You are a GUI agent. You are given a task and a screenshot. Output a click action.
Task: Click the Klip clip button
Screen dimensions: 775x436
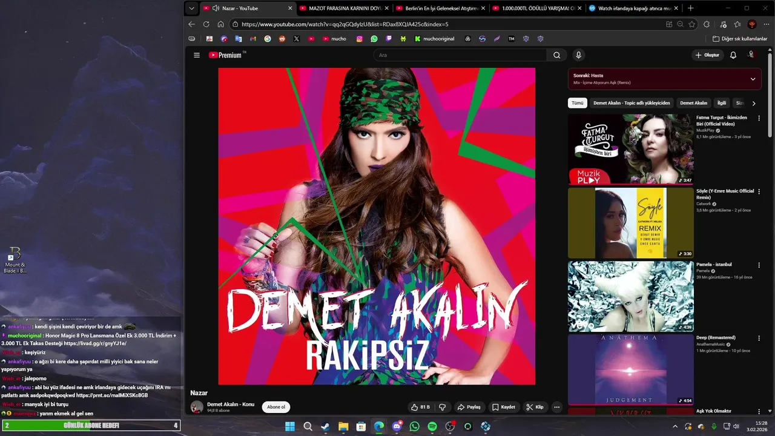535,407
